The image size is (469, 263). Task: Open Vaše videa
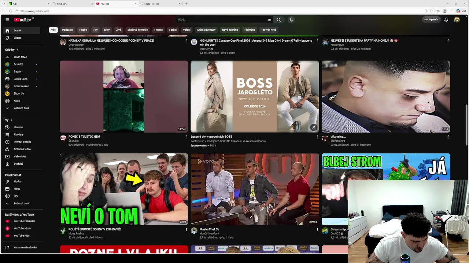click(22, 156)
